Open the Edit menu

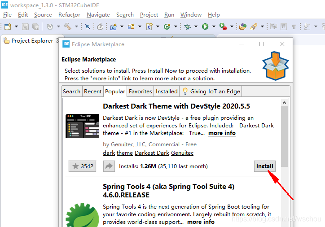coord(23,15)
